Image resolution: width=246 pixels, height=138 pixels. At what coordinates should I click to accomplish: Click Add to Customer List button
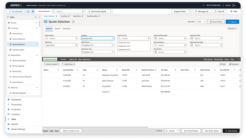click(71, 131)
